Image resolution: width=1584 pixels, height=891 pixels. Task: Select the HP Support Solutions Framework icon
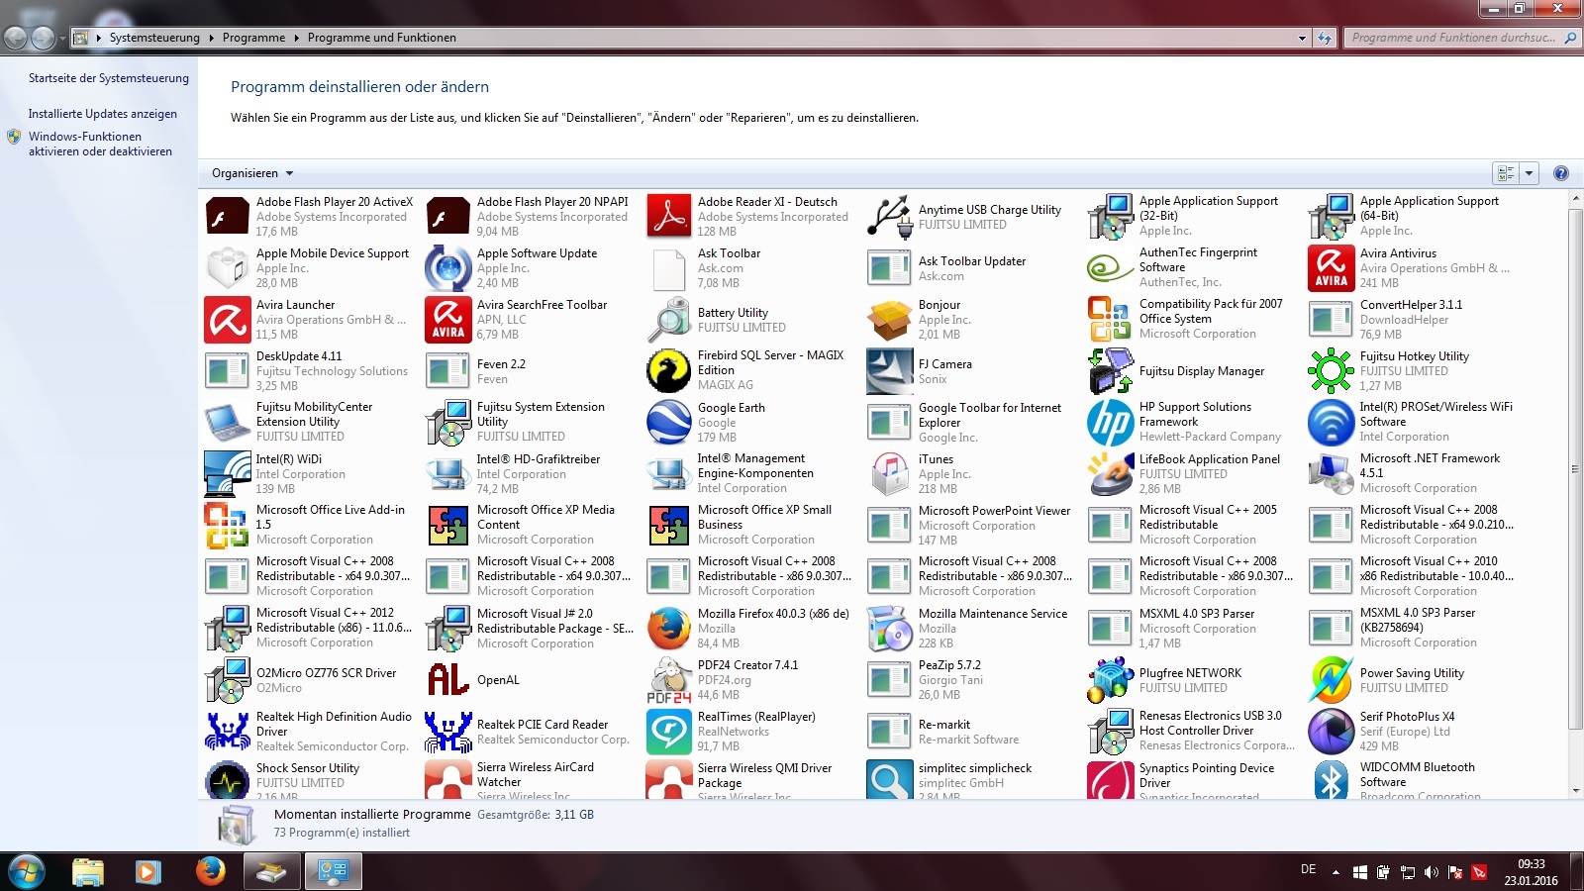pyautogui.click(x=1111, y=422)
